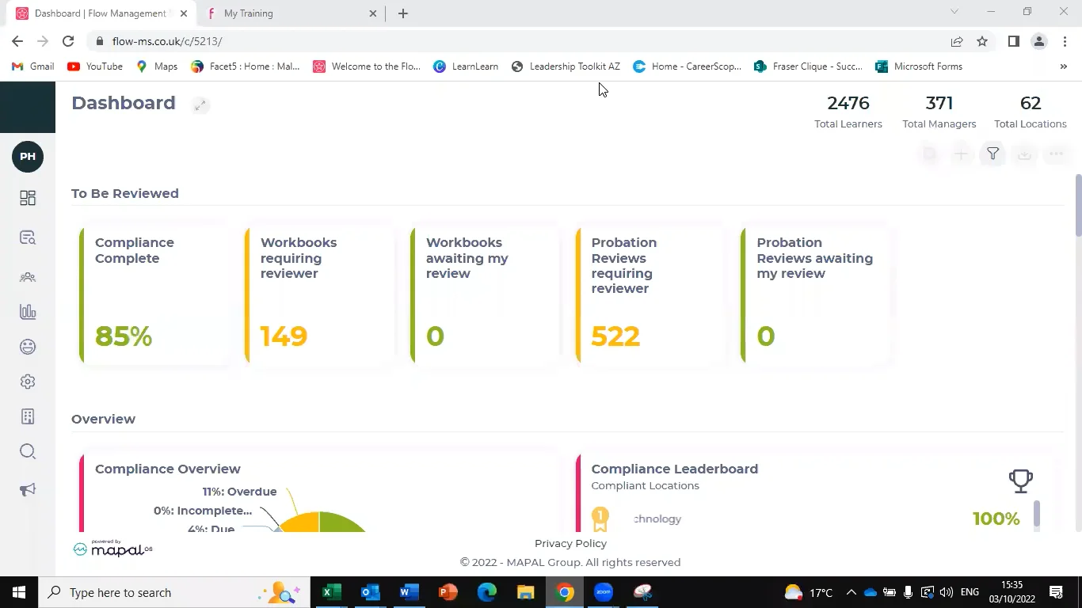Open the Chrome three-dot menu
Viewport: 1082px width, 608px height.
[x=1065, y=41]
